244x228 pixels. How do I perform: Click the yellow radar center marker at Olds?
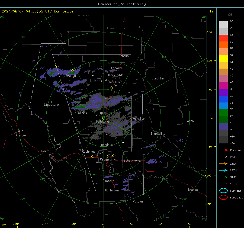pyautogui.click(x=103, y=118)
